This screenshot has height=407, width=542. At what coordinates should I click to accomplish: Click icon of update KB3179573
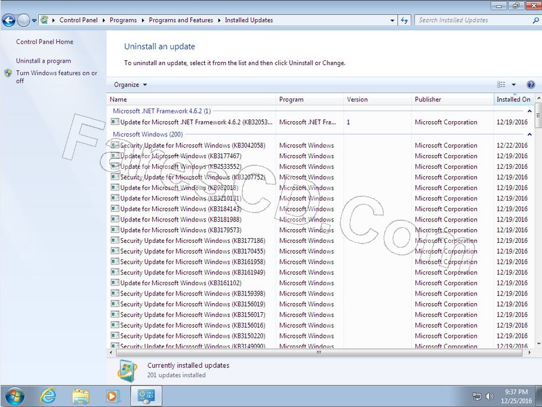pos(115,230)
